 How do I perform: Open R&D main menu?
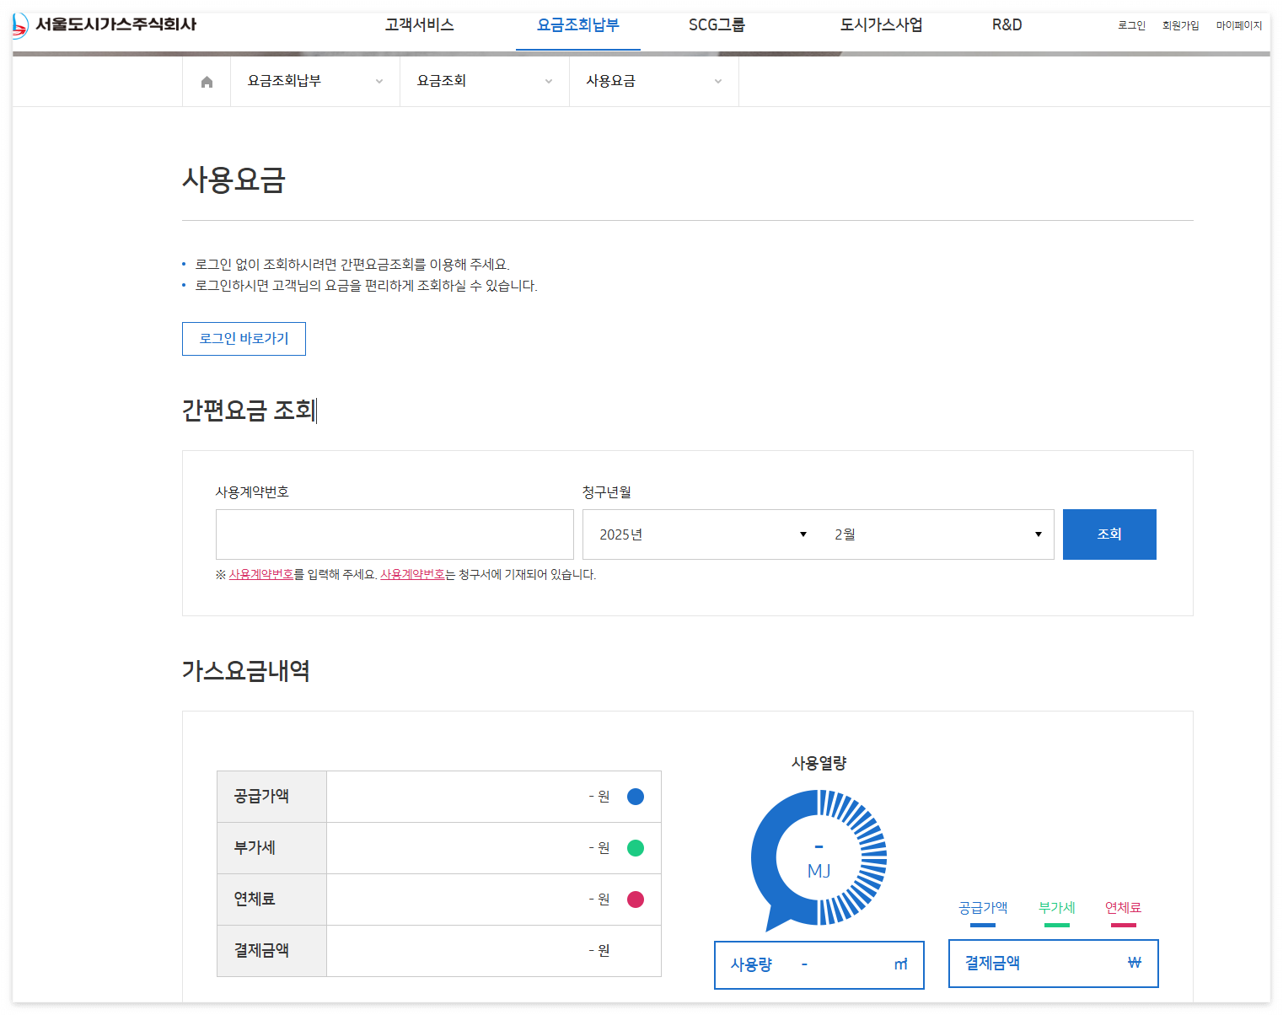[1007, 25]
